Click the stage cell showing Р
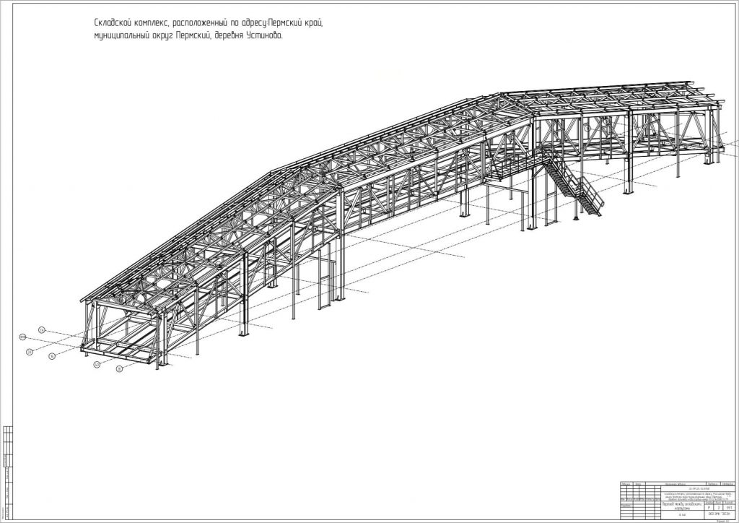The width and height of the screenshot is (739, 523). click(709, 507)
